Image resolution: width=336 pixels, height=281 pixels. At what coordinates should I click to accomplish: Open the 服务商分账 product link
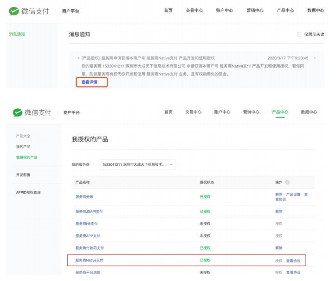click(84, 197)
